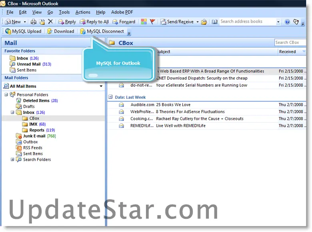
Task: Open the Audible.com 25 Books We Love email
Action: coord(207,105)
